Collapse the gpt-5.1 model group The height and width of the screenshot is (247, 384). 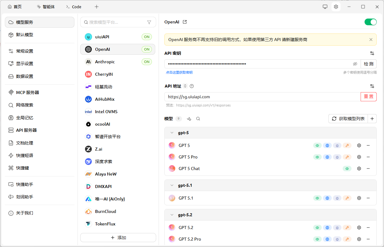(172, 185)
